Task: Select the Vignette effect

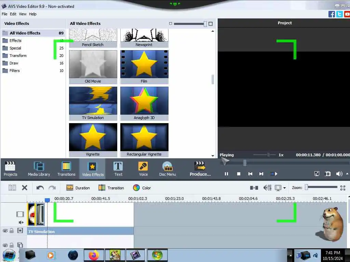Action: [93, 140]
